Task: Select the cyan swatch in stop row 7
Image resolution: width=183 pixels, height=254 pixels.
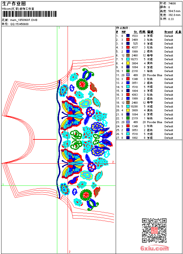Action: (x=128, y=59)
